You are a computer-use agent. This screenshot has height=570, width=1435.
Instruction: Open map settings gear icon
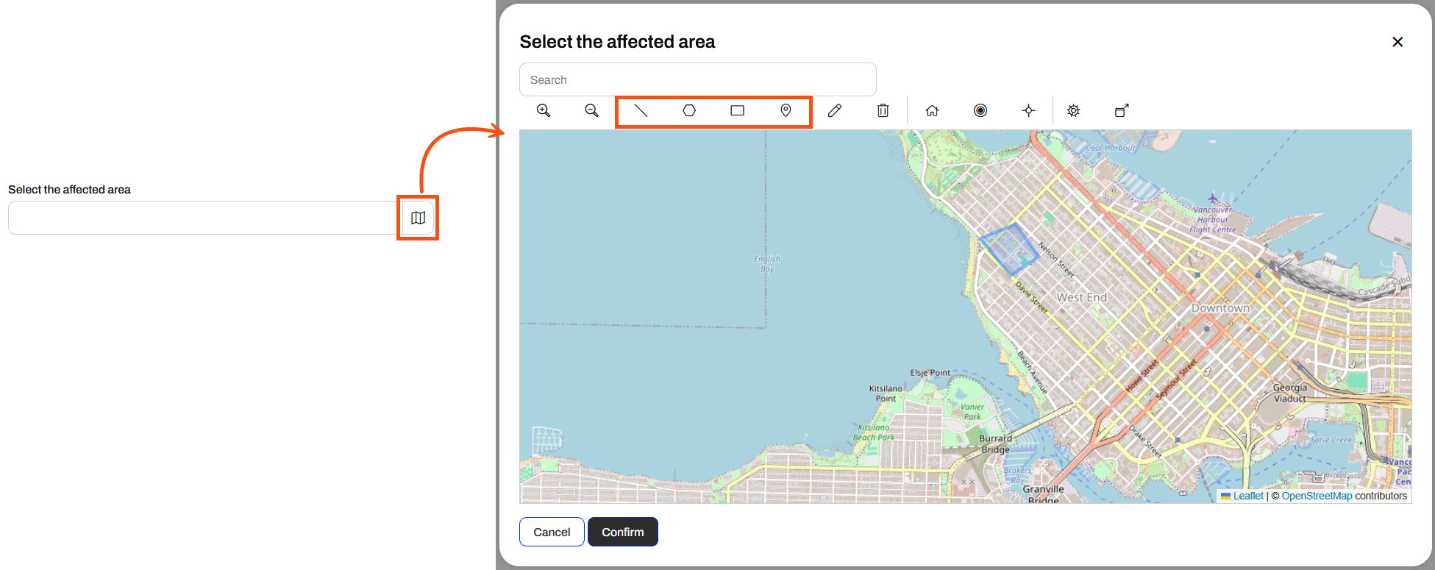tap(1074, 110)
